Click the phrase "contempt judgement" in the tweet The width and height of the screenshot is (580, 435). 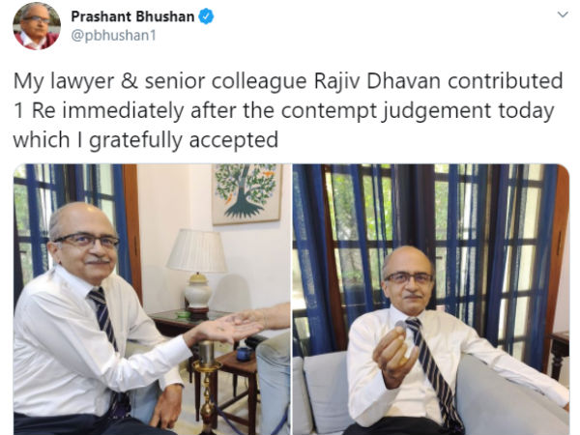pyautogui.click(x=386, y=110)
